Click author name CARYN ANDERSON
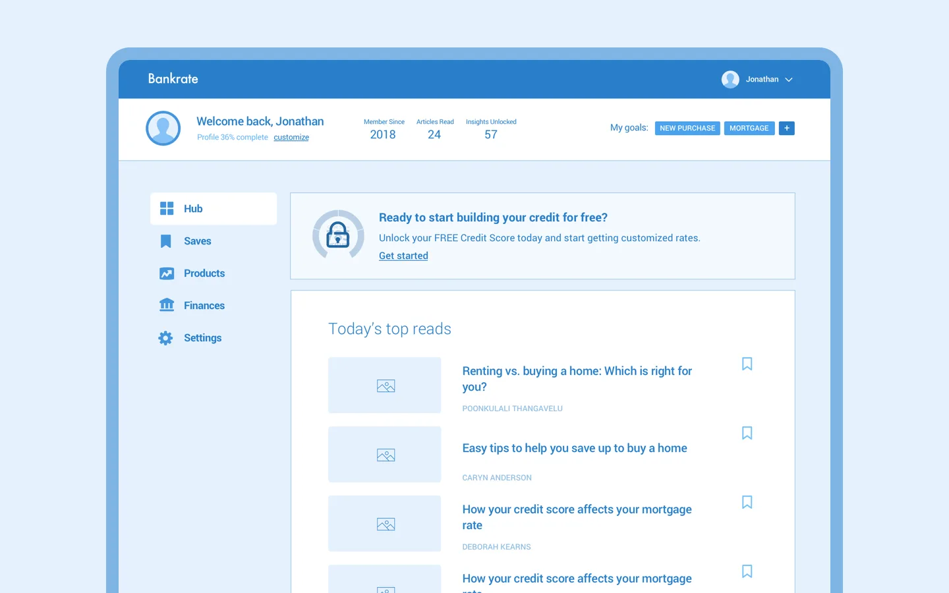949x593 pixels. tap(497, 478)
